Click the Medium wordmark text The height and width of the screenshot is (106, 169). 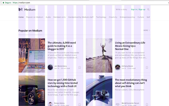tap(30, 10)
